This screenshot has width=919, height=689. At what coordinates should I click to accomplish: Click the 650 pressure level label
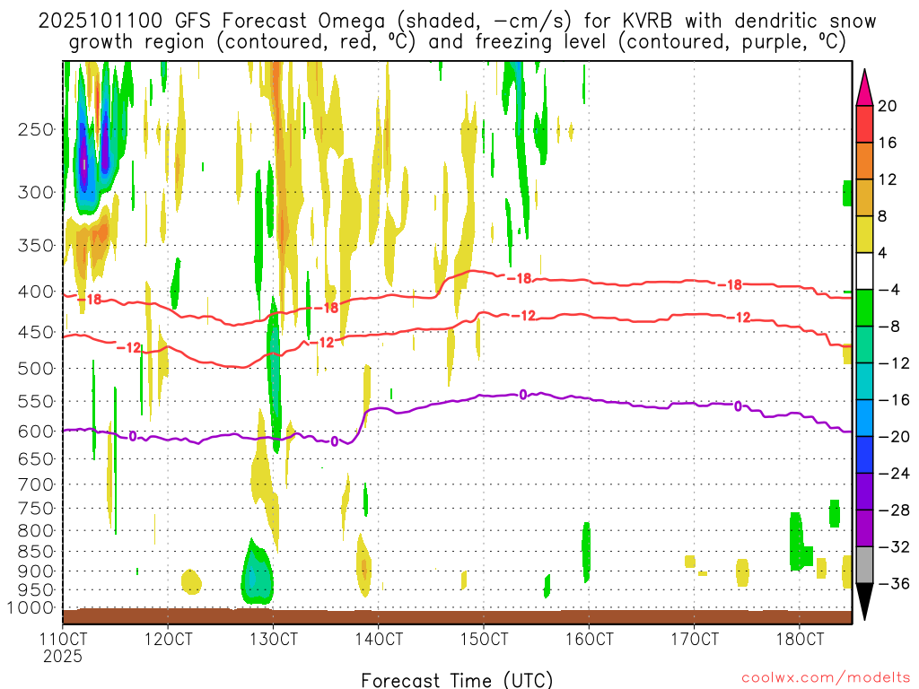point(36,458)
